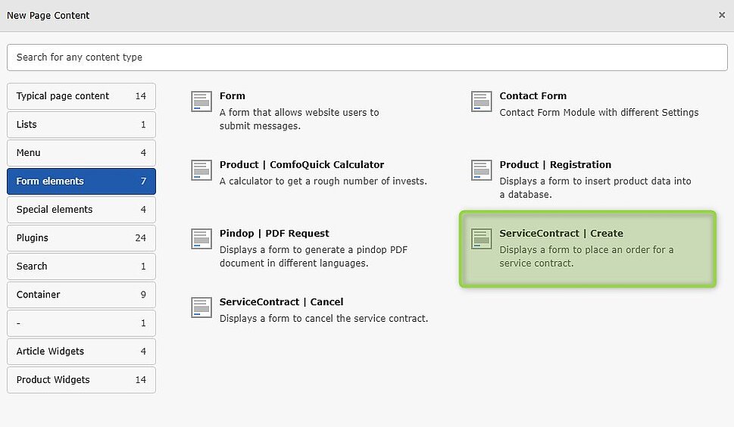The height and width of the screenshot is (427, 734).
Task: Switch to the Lists category tab
Action: pos(81,125)
